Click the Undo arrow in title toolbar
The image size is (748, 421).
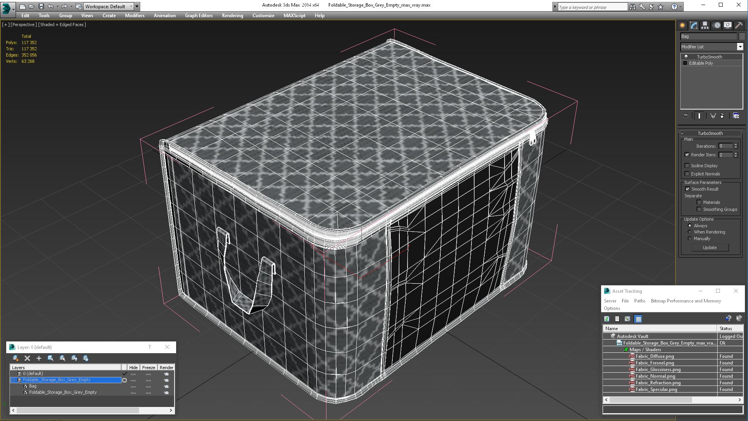50,6
